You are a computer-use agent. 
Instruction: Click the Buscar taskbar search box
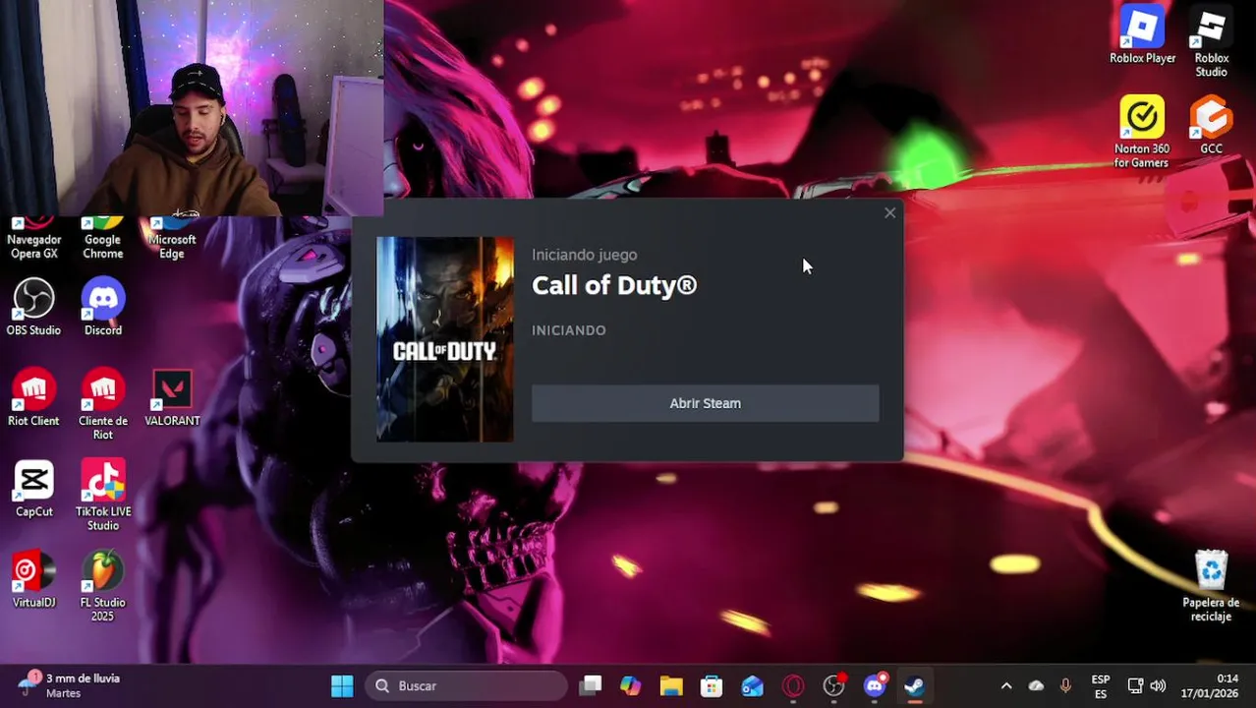coord(466,685)
